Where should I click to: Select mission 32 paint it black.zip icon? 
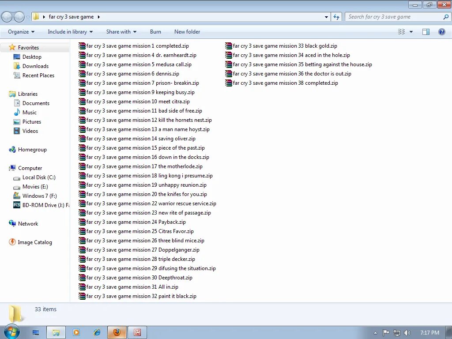coord(82,296)
